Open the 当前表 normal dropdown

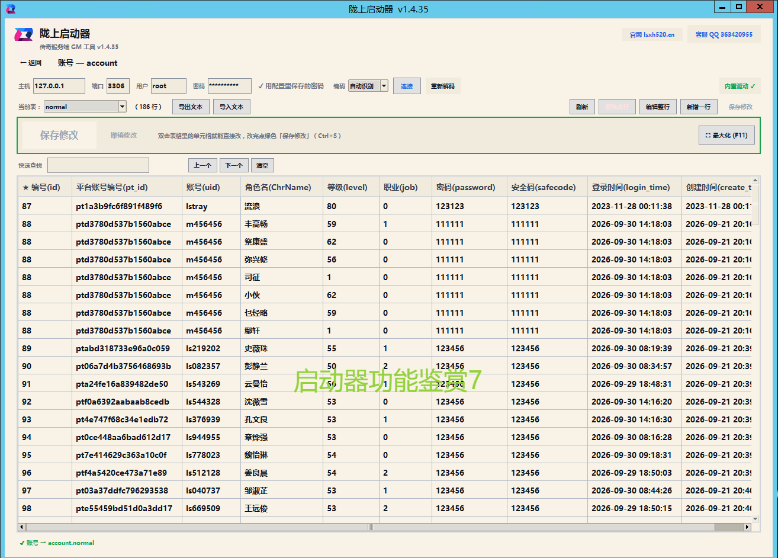[x=85, y=107]
